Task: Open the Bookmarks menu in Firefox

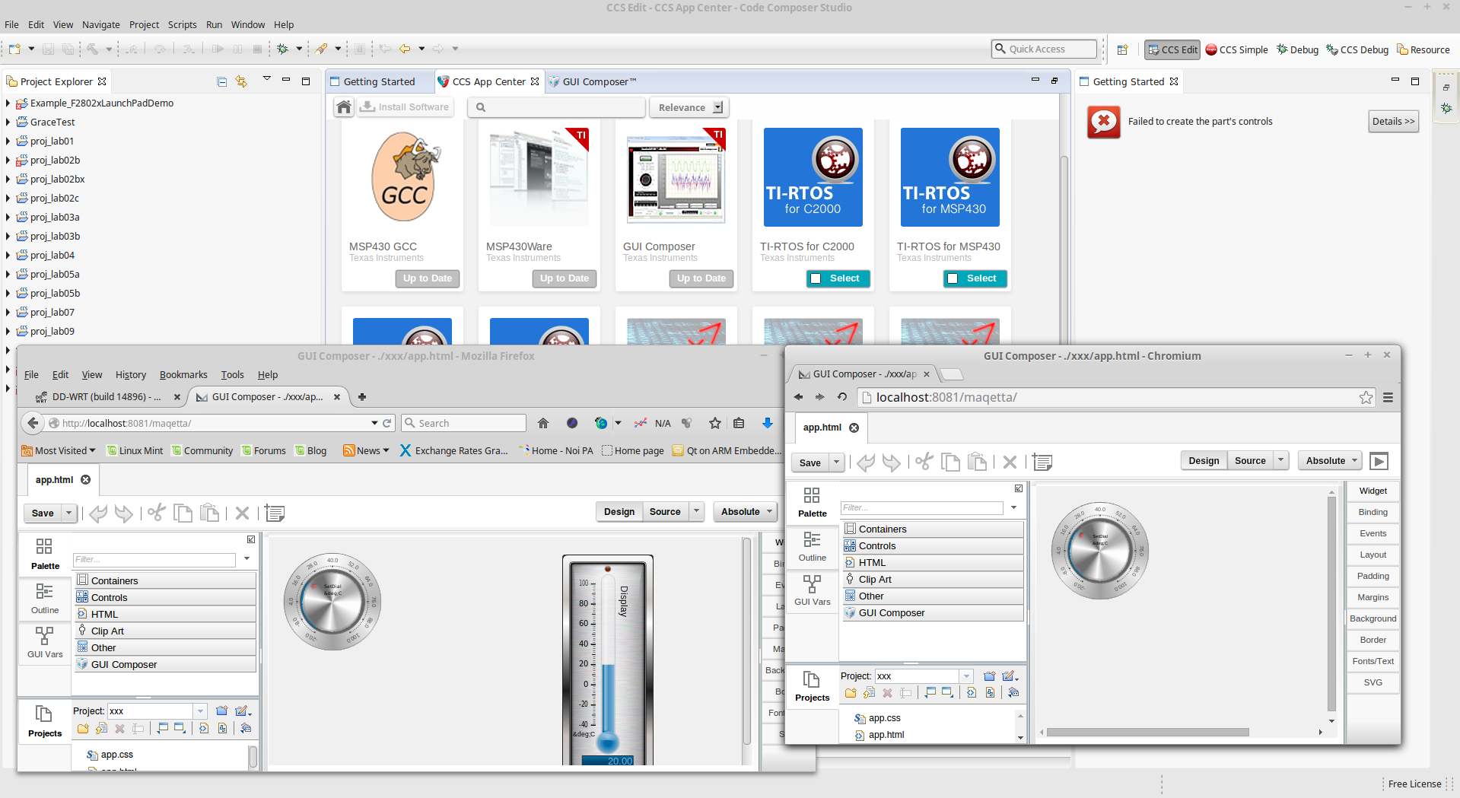Action: point(183,374)
